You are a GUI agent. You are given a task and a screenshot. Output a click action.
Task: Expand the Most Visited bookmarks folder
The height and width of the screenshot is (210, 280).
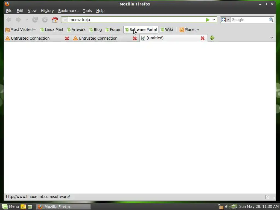click(x=21, y=30)
